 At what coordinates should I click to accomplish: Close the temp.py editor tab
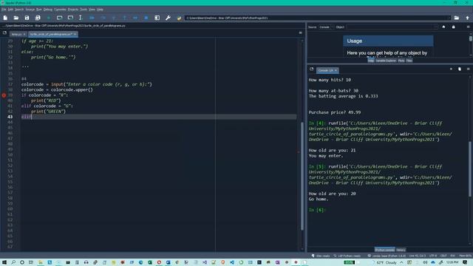tap(24, 34)
